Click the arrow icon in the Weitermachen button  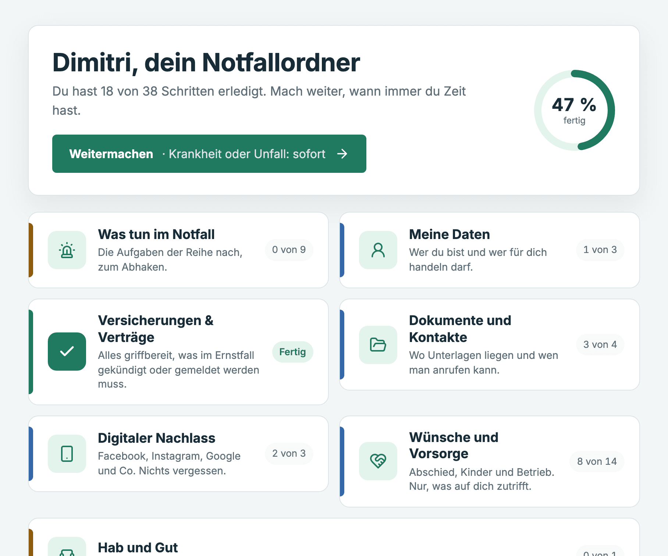[x=342, y=154]
